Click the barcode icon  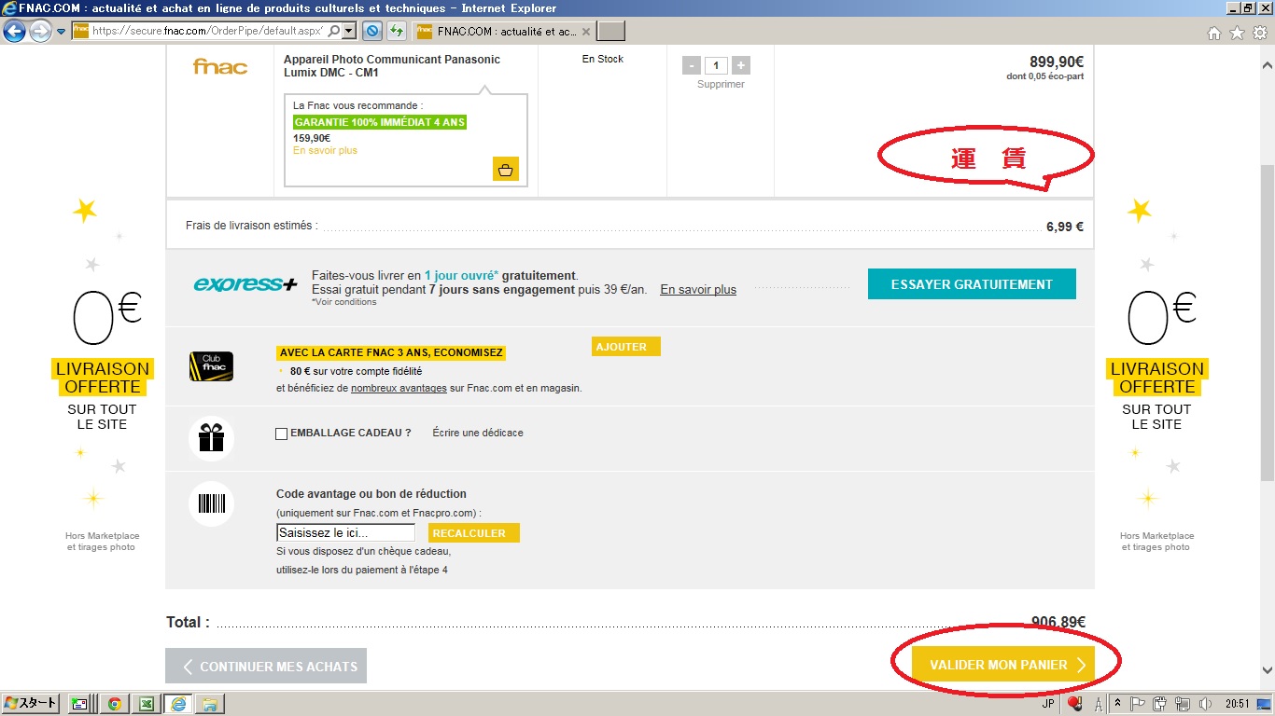tap(211, 503)
